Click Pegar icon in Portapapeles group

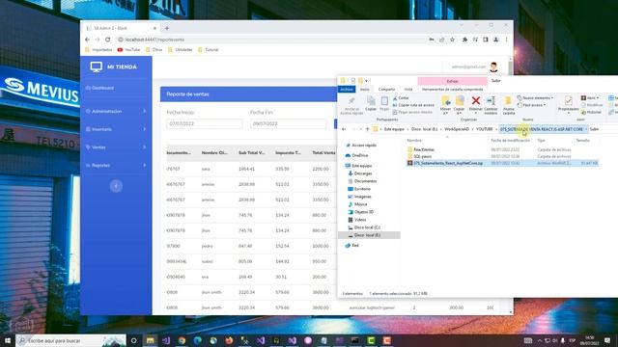click(x=384, y=100)
